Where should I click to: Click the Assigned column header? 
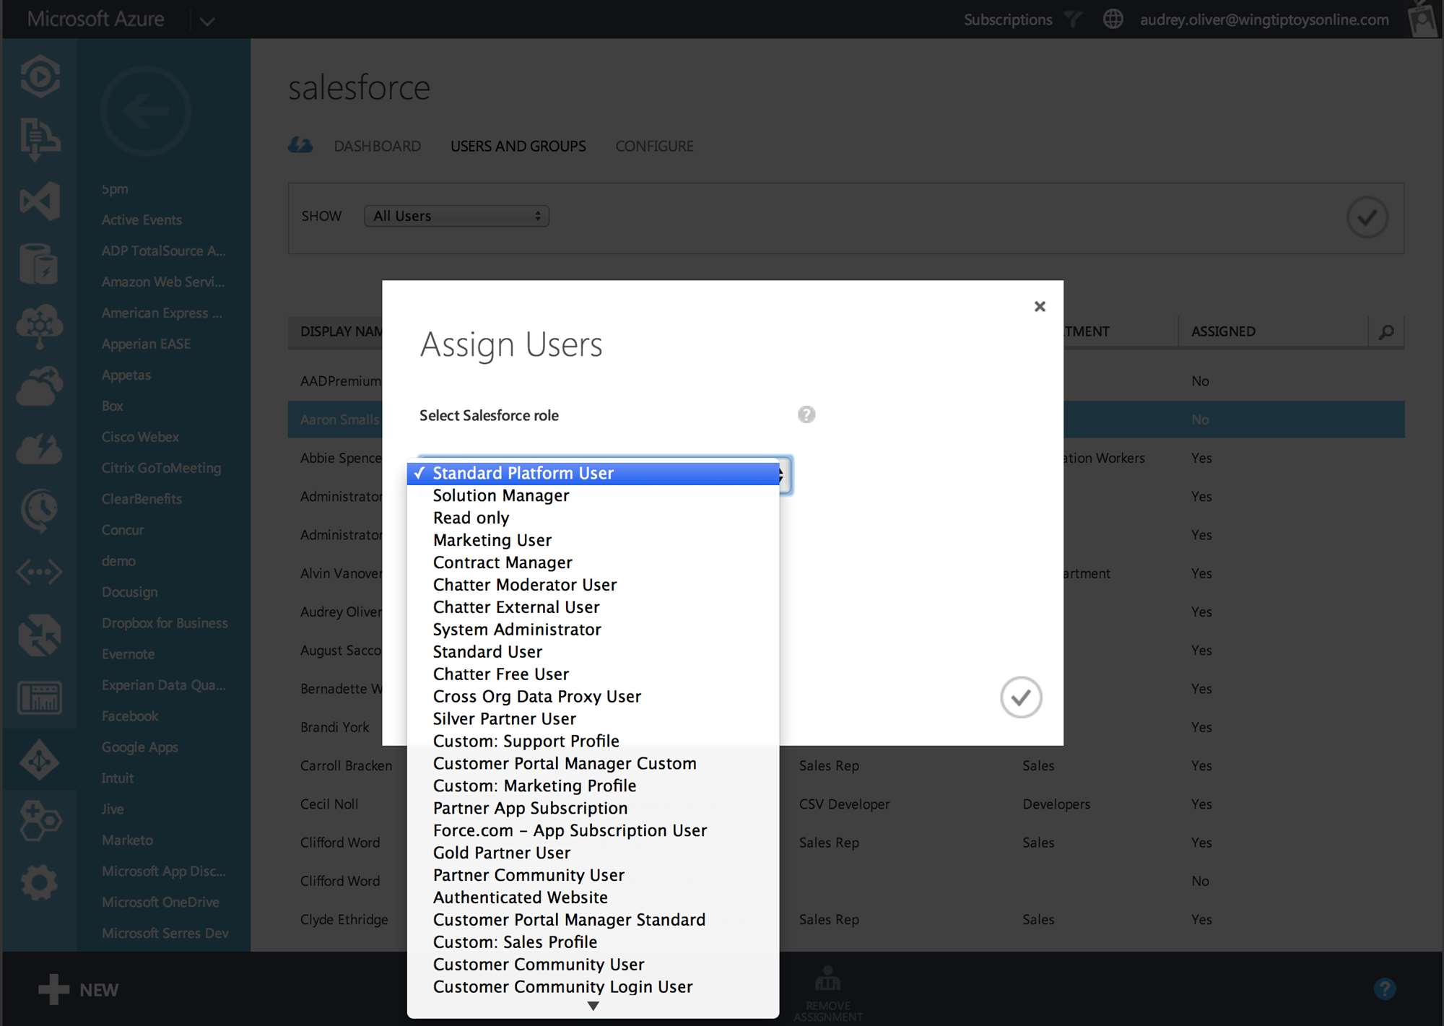[1223, 331]
